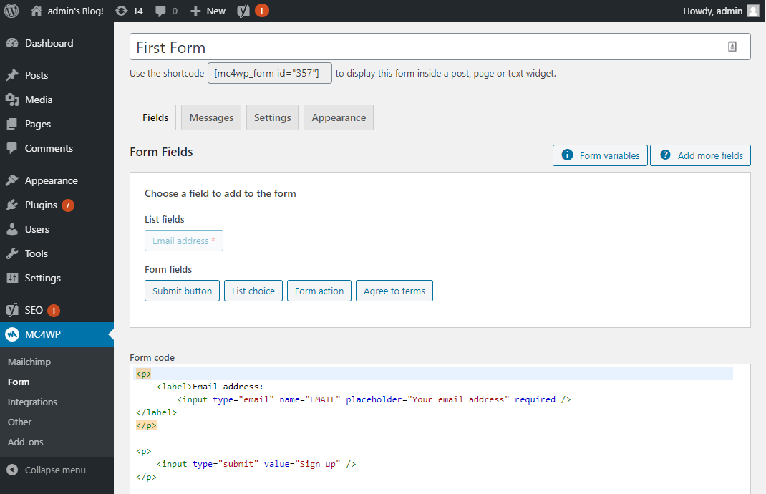The height and width of the screenshot is (494, 766).
Task: Add an Agree to terms field
Action: (x=394, y=291)
